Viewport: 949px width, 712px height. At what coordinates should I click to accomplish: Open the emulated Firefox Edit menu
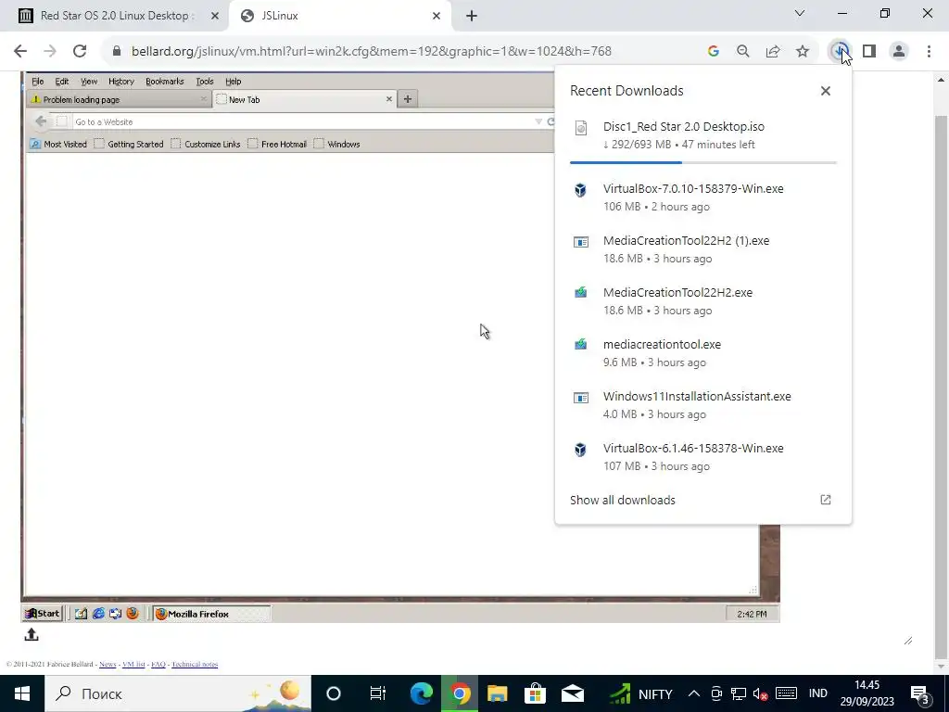coord(62,82)
